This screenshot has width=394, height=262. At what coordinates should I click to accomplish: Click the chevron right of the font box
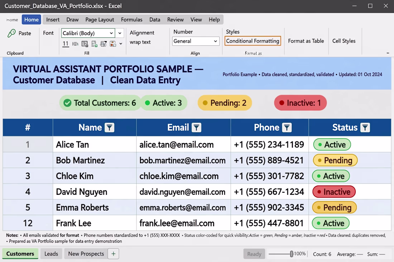pyautogui.click(x=120, y=33)
